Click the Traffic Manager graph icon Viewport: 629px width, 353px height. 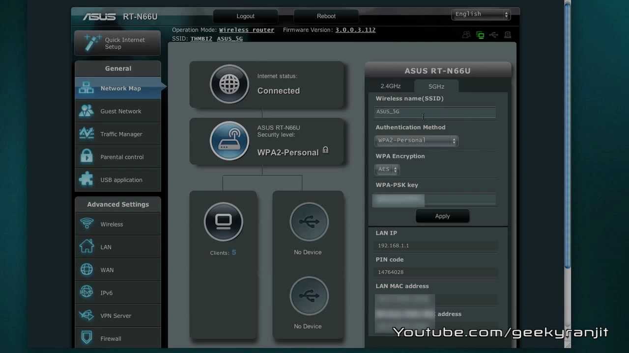click(86, 134)
